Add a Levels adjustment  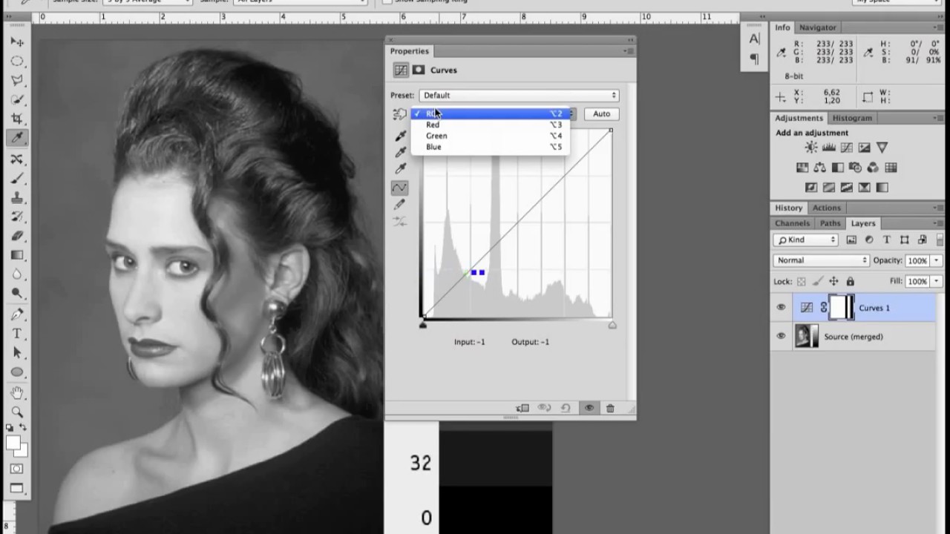pos(829,148)
